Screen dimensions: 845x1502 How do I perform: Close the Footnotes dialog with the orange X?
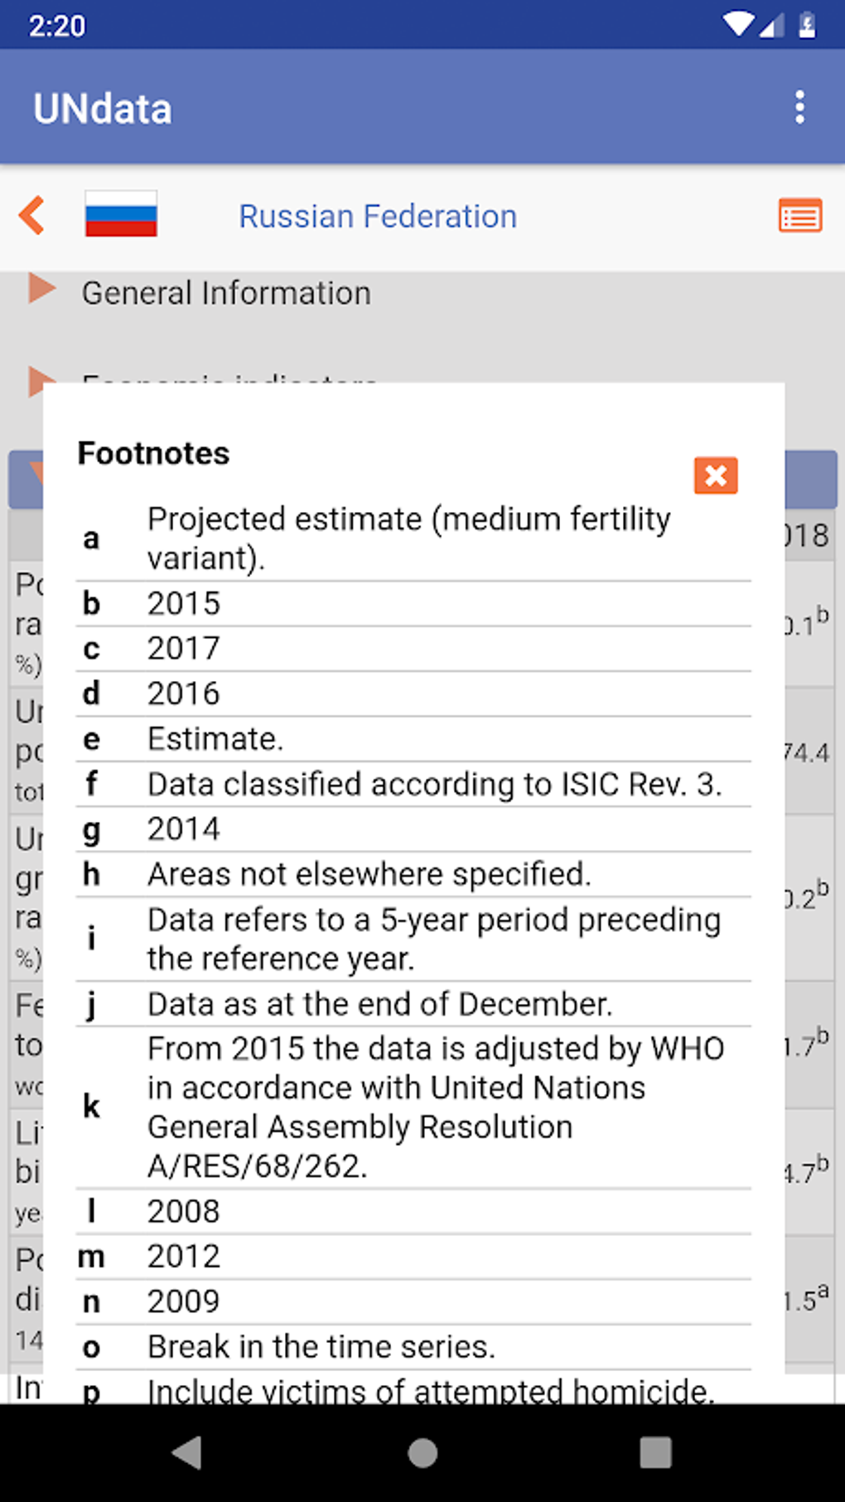coord(716,476)
